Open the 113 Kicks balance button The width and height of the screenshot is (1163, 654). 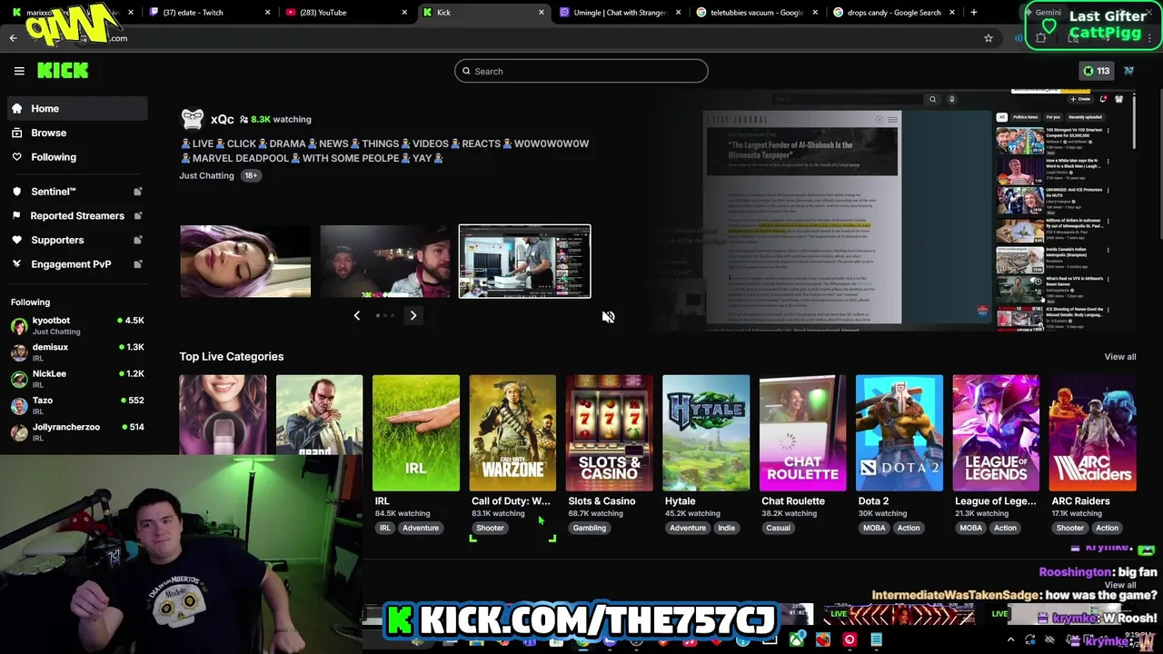[x=1097, y=71]
